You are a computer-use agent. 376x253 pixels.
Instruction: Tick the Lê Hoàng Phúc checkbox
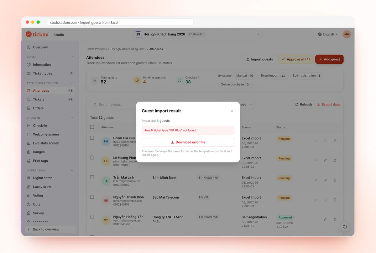(92, 158)
